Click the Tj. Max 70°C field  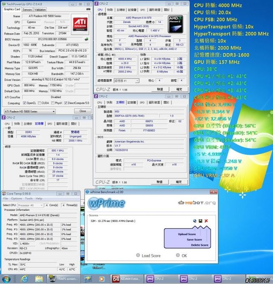click(x=38, y=264)
